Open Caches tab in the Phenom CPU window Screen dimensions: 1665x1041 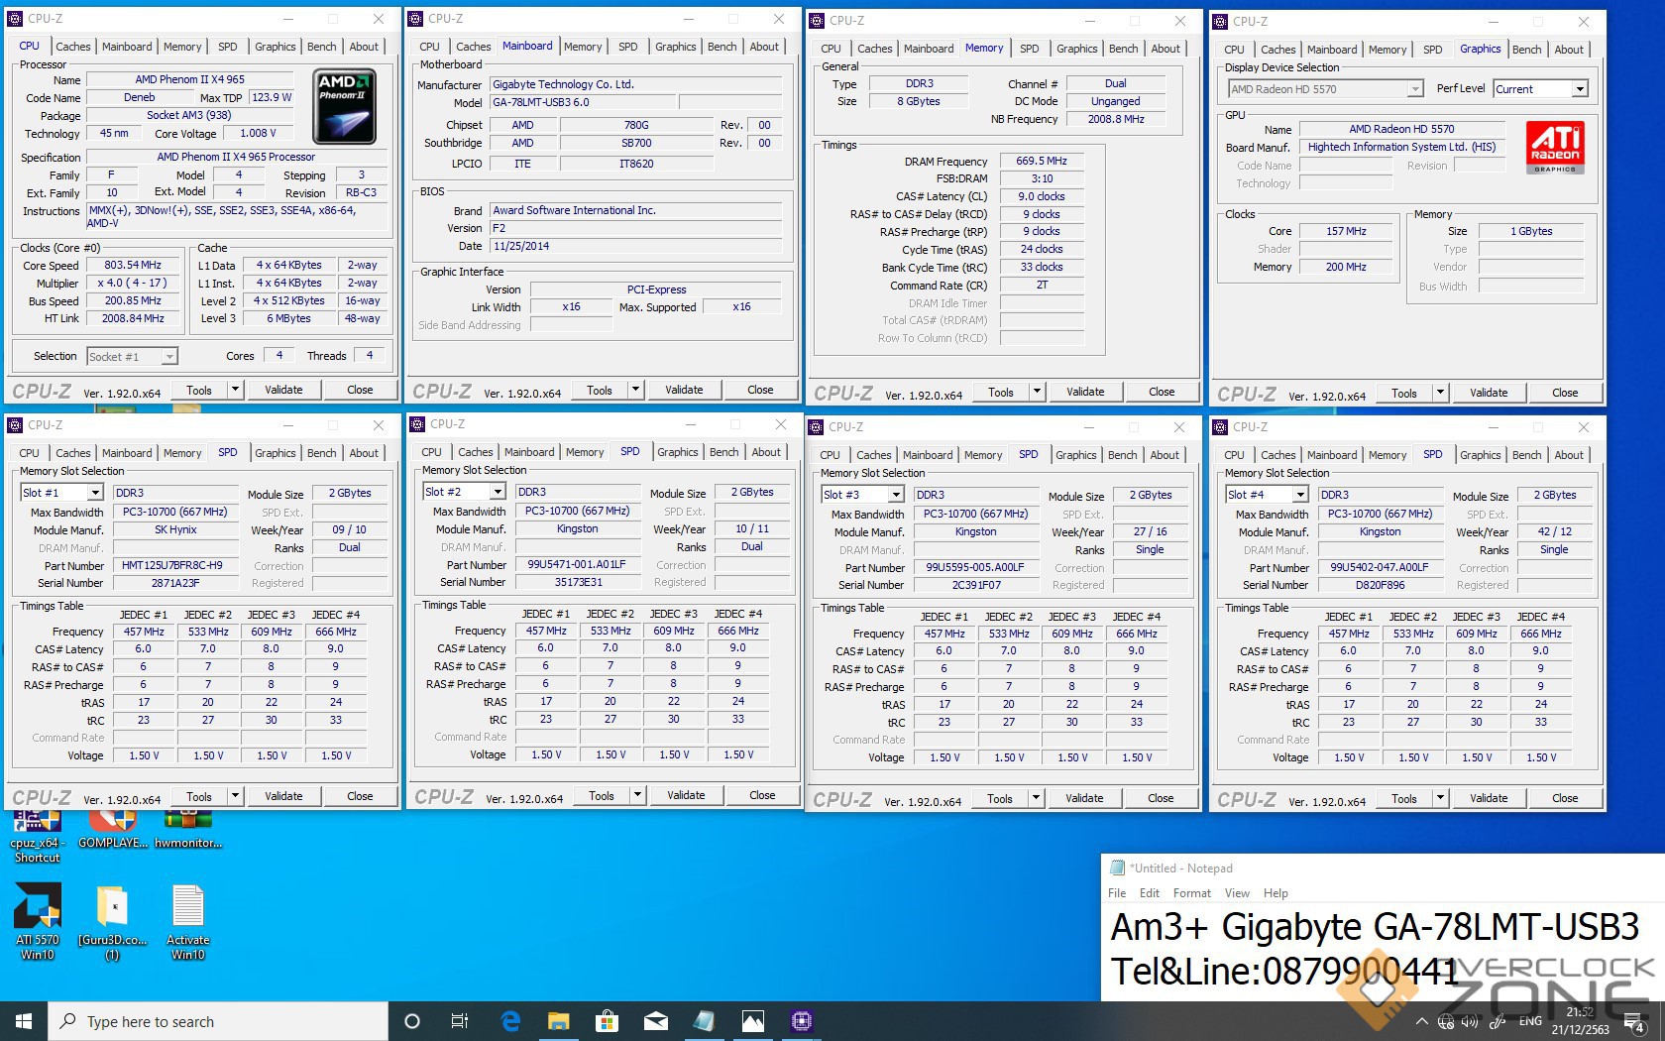point(72,47)
